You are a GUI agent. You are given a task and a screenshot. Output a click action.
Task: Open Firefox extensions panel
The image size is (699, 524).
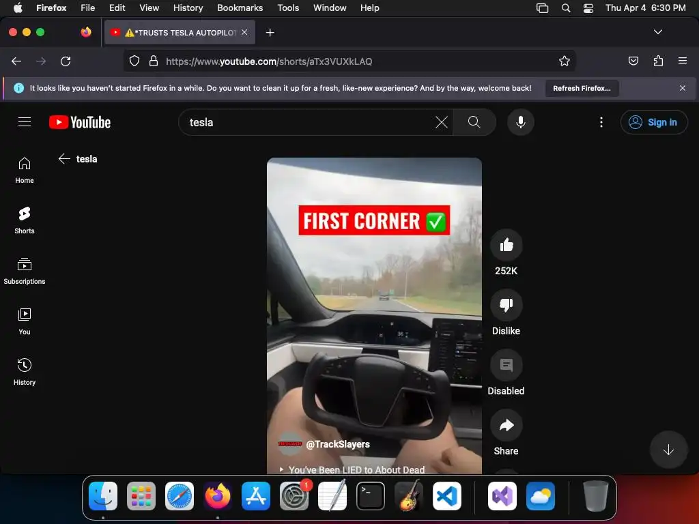point(658,61)
